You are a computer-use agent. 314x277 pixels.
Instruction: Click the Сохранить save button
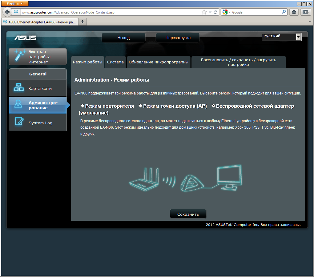pyautogui.click(x=188, y=214)
